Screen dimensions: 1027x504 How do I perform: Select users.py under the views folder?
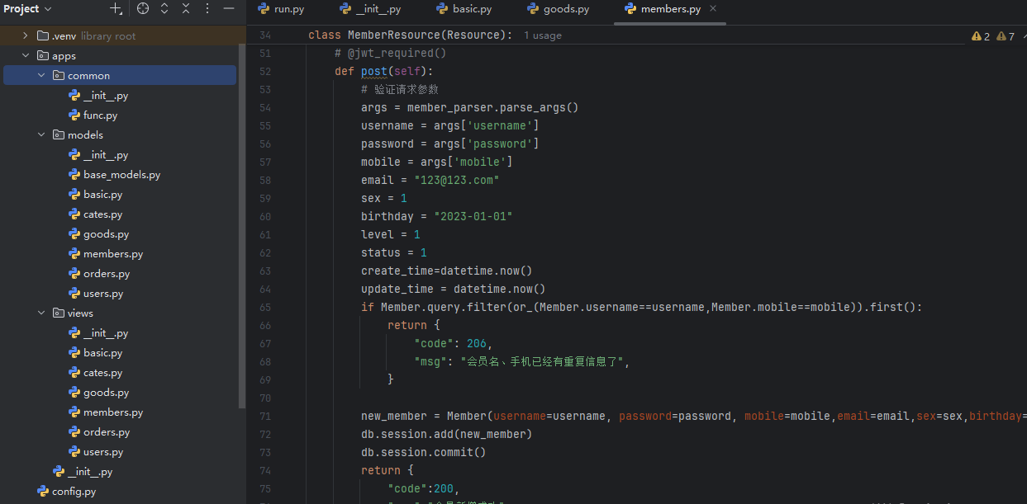(x=103, y=451)
